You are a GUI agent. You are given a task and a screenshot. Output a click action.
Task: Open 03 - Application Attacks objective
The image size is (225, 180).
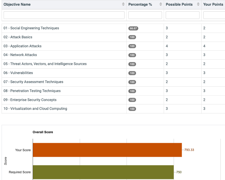pos(22,46)
